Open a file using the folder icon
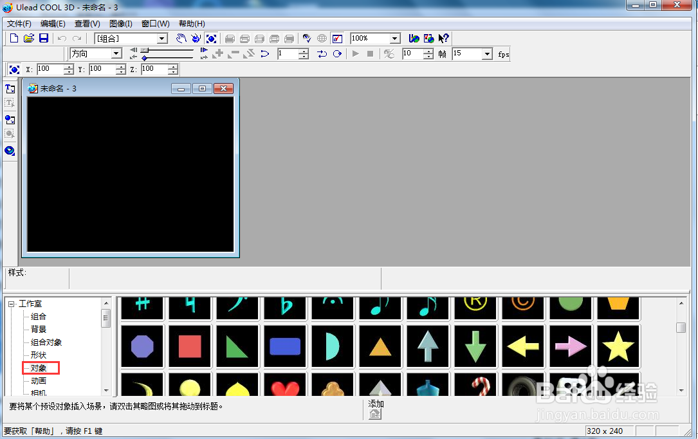This screenshot has width=698, height=439. pyautogui.click(x=28, y=38)
